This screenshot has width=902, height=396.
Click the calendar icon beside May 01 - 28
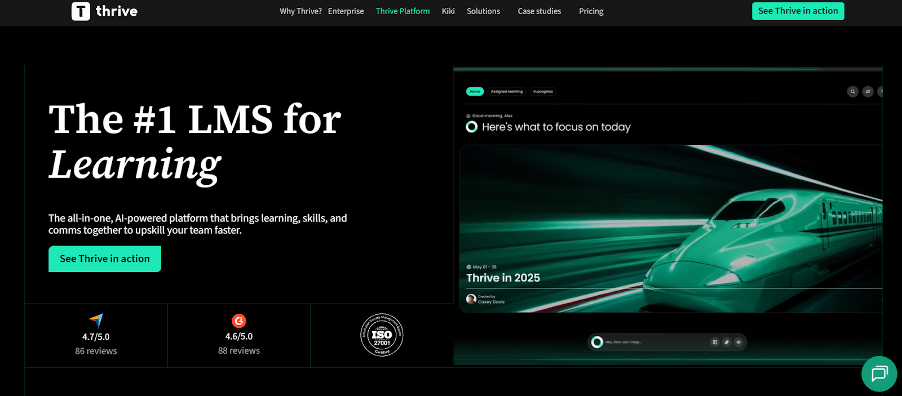coord(468,267)
